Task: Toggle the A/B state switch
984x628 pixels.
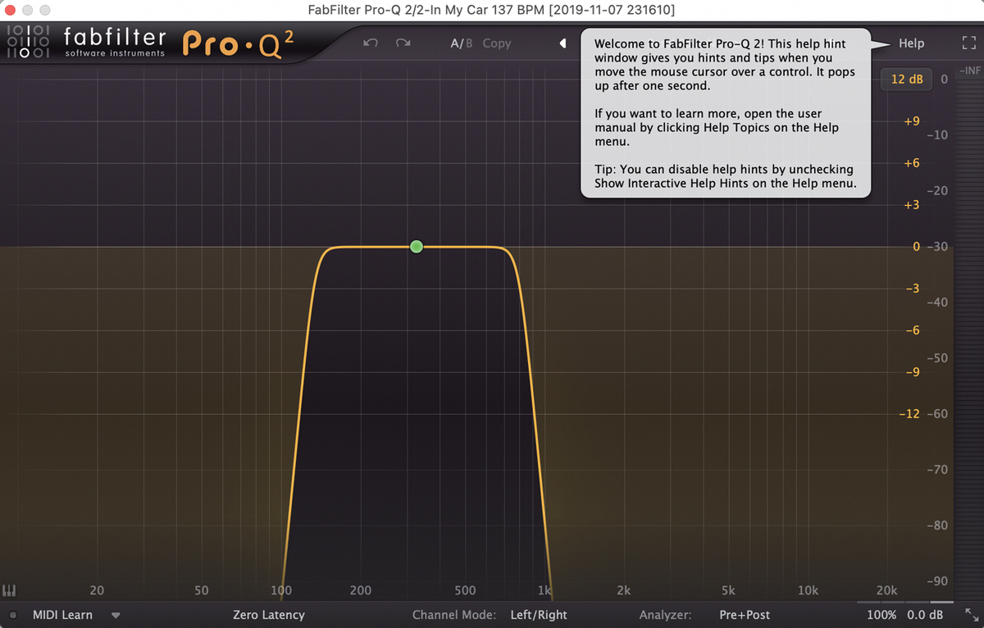Action: coord(462,43)
